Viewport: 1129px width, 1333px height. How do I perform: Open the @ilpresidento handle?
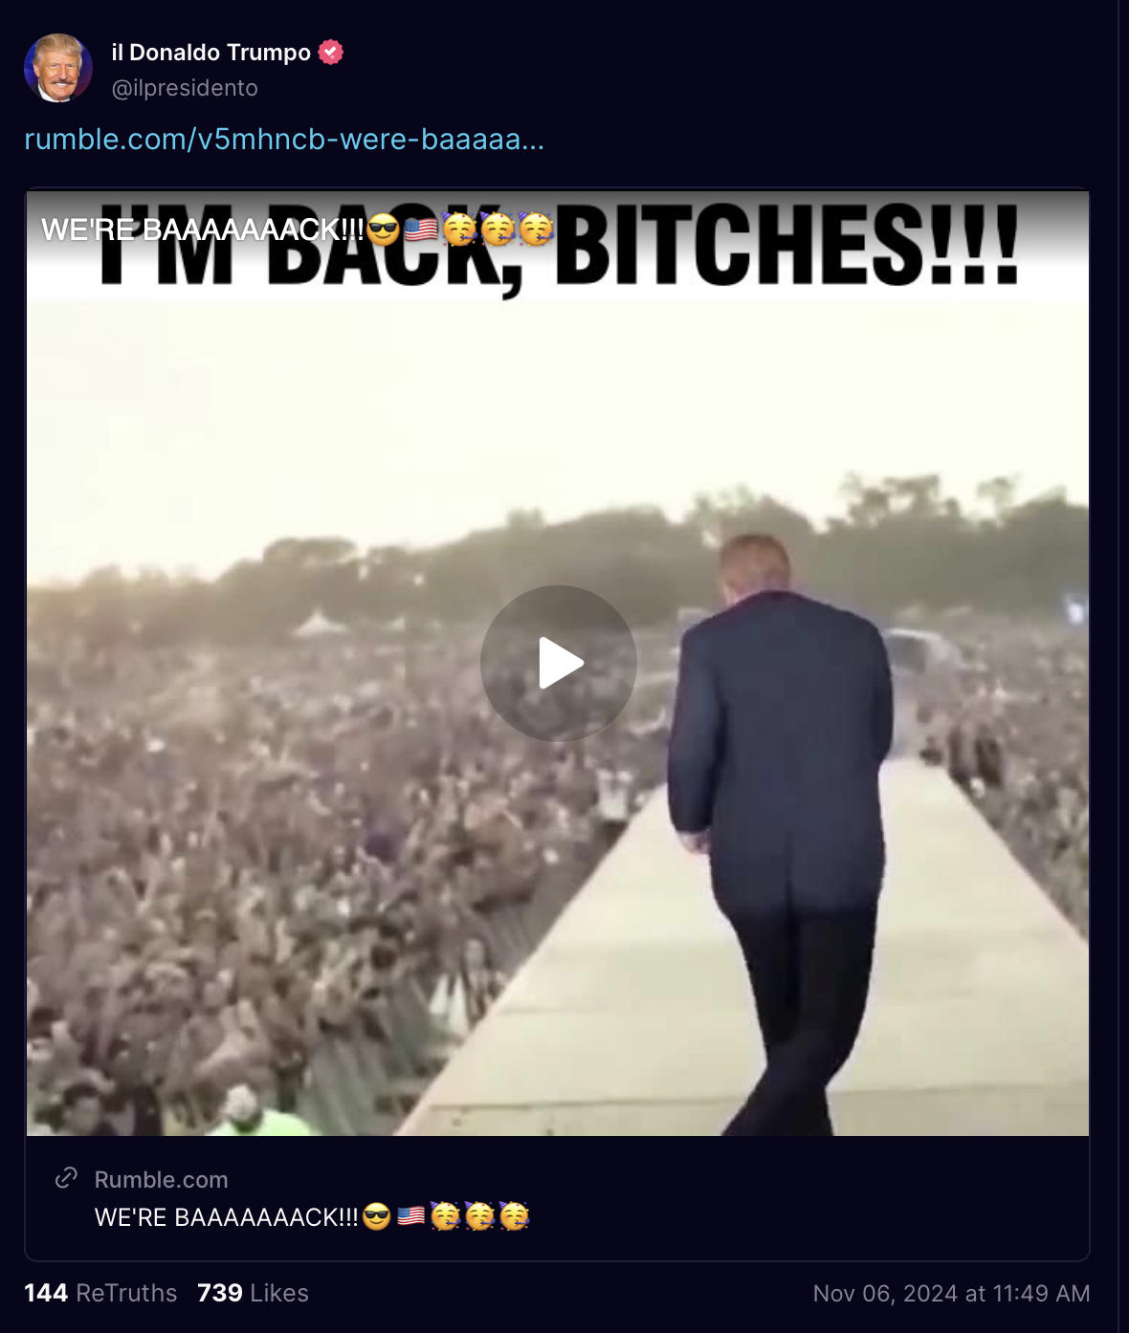tap(185, 88)
